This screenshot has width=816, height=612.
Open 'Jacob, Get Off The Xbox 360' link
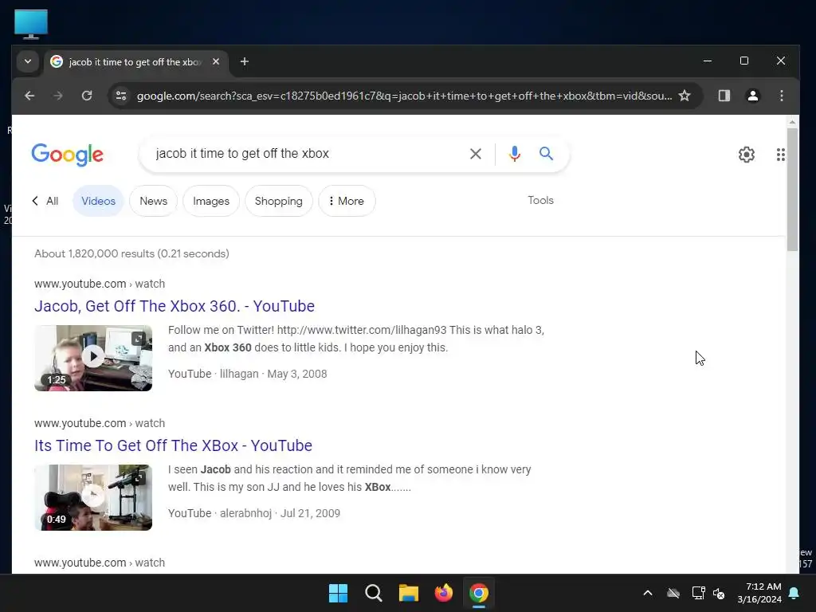point(175,306)
